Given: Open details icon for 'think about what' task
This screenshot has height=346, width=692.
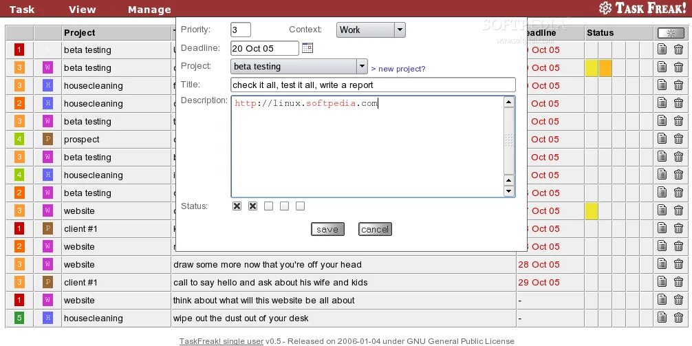Looking at the screenshot, I should (x=662, y=300).
